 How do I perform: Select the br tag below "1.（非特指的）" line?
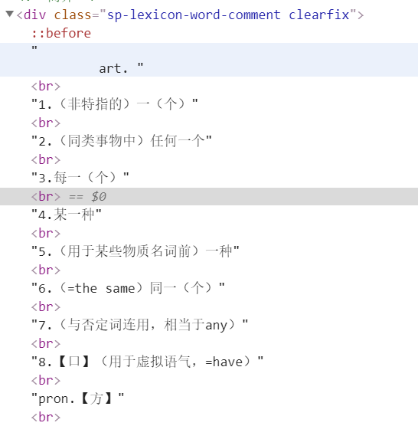pos(46,123)
